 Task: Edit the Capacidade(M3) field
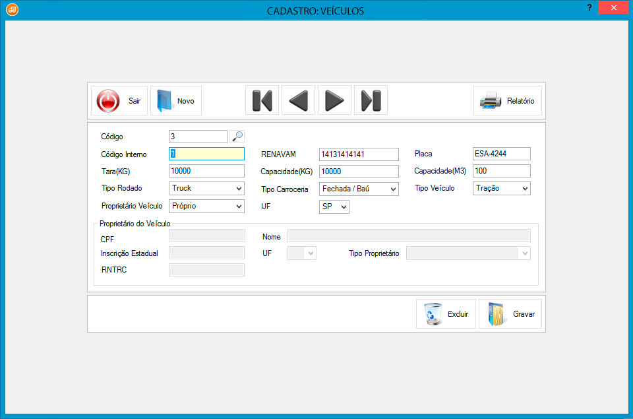pos(501,171)
